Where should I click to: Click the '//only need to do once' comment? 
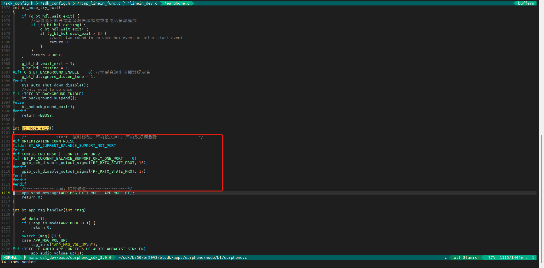click(47, 89)
